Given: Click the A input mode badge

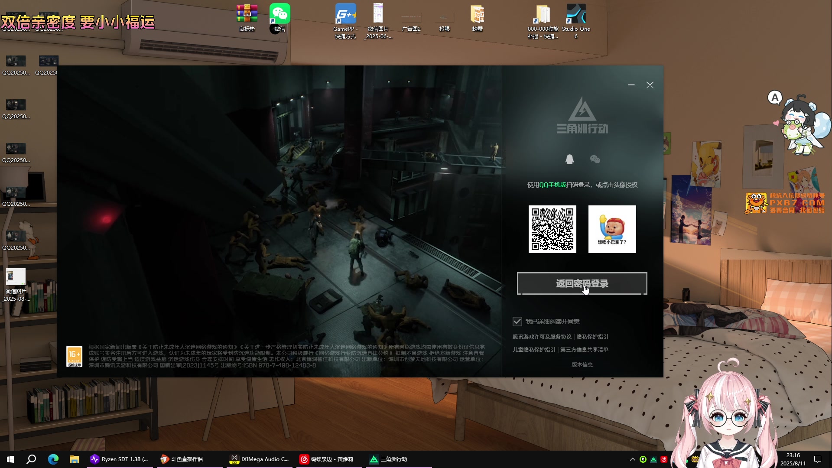Looking at the screenshot, I should (775, 97).
